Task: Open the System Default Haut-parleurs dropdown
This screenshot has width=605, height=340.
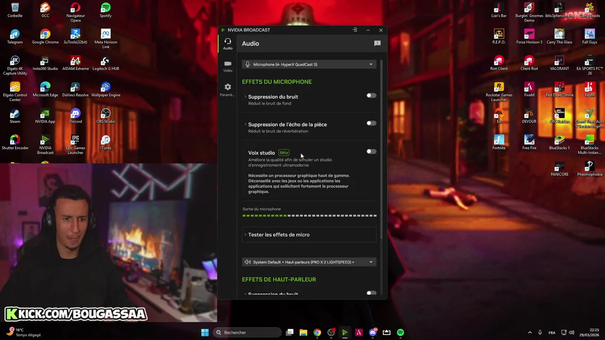Action: coord(309,262)
